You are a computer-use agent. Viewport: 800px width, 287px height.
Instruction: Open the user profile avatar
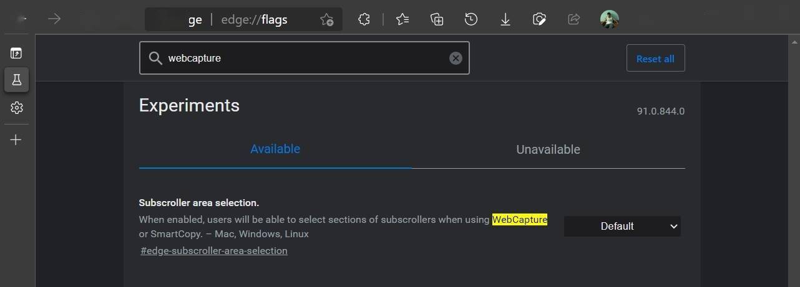click(x=609, y=19)
